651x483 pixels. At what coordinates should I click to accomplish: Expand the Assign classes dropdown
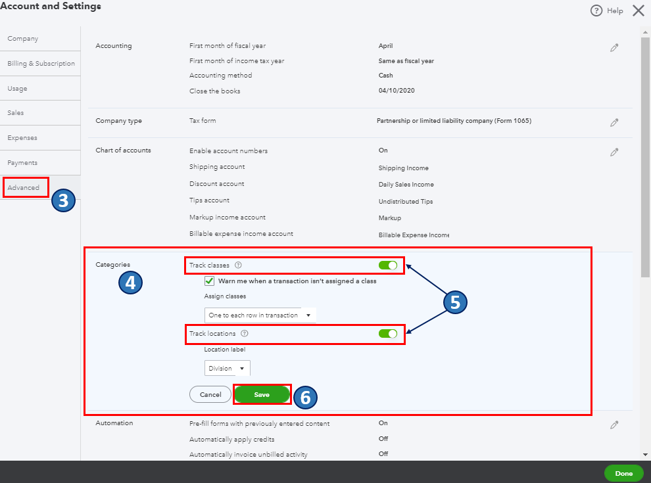pos(260,315)
